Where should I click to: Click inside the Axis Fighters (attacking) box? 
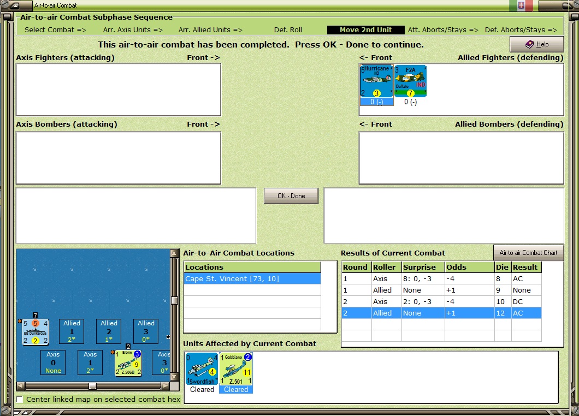coord(119,90)
